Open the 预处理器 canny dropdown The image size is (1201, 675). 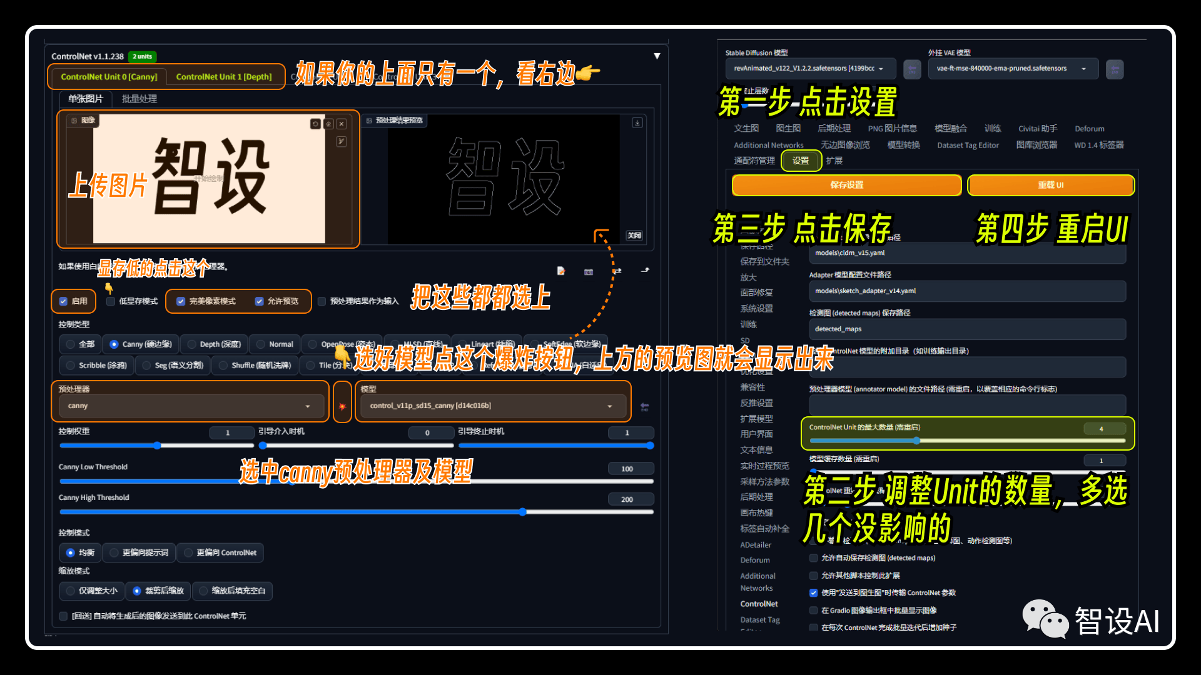190,406
